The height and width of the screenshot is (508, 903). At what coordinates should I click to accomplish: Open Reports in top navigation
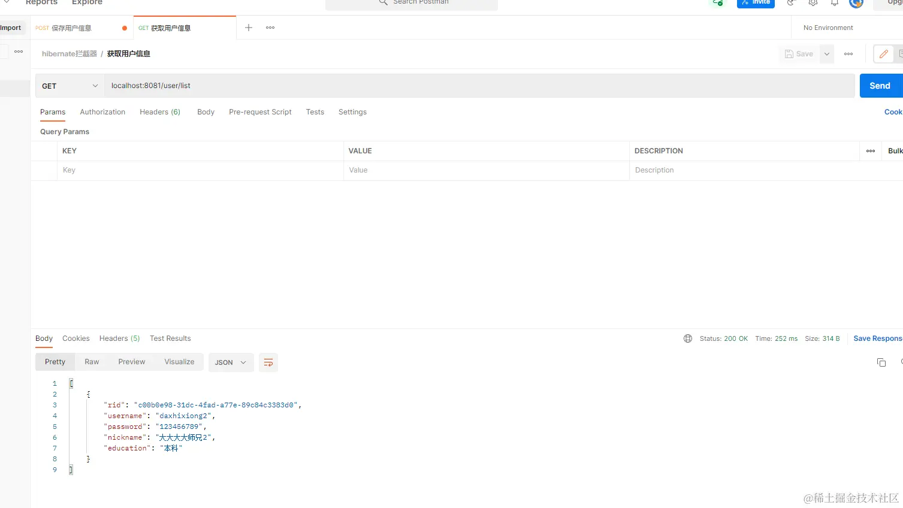point(41,2)
